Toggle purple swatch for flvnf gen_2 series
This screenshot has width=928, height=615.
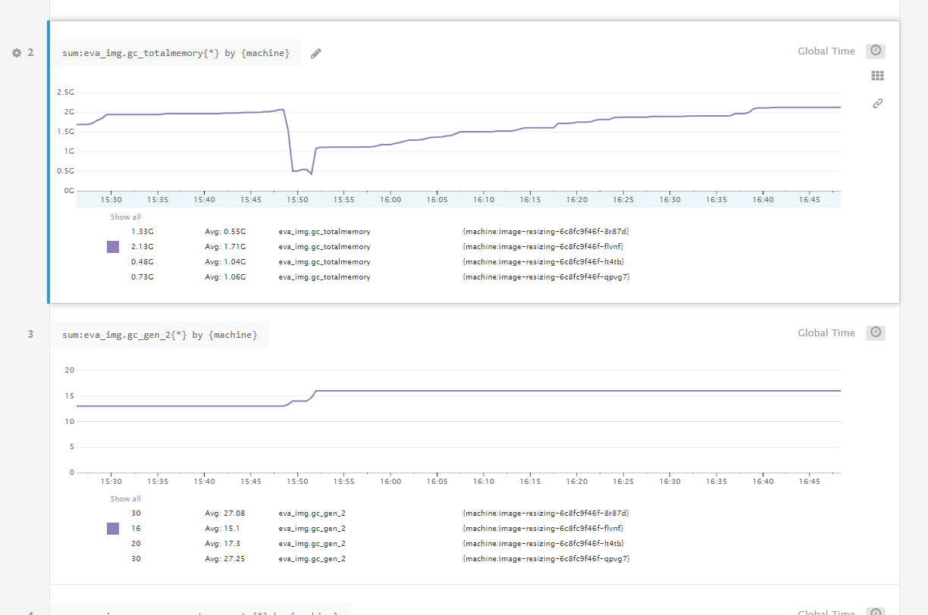click(113, 529)
